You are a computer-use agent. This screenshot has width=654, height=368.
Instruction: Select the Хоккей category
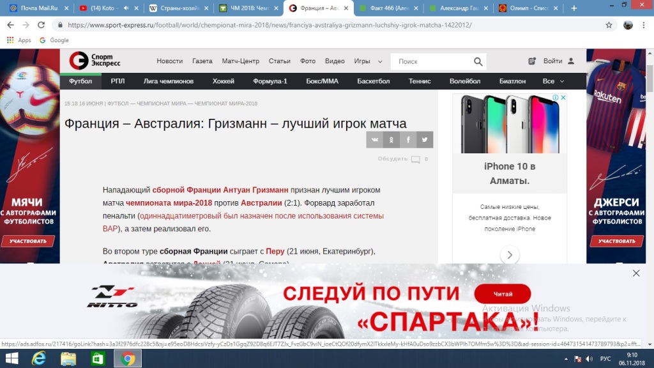point(223,81)
